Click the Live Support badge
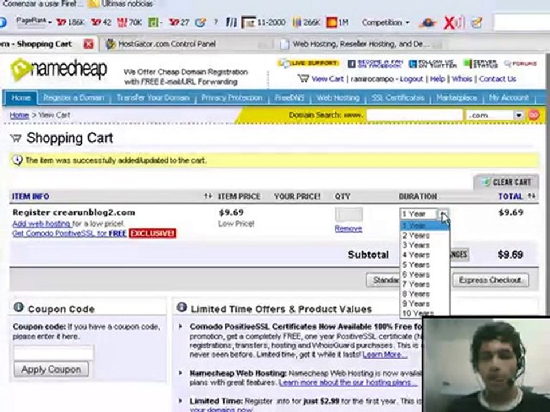 pyautogui.click(x=309, y=63)
